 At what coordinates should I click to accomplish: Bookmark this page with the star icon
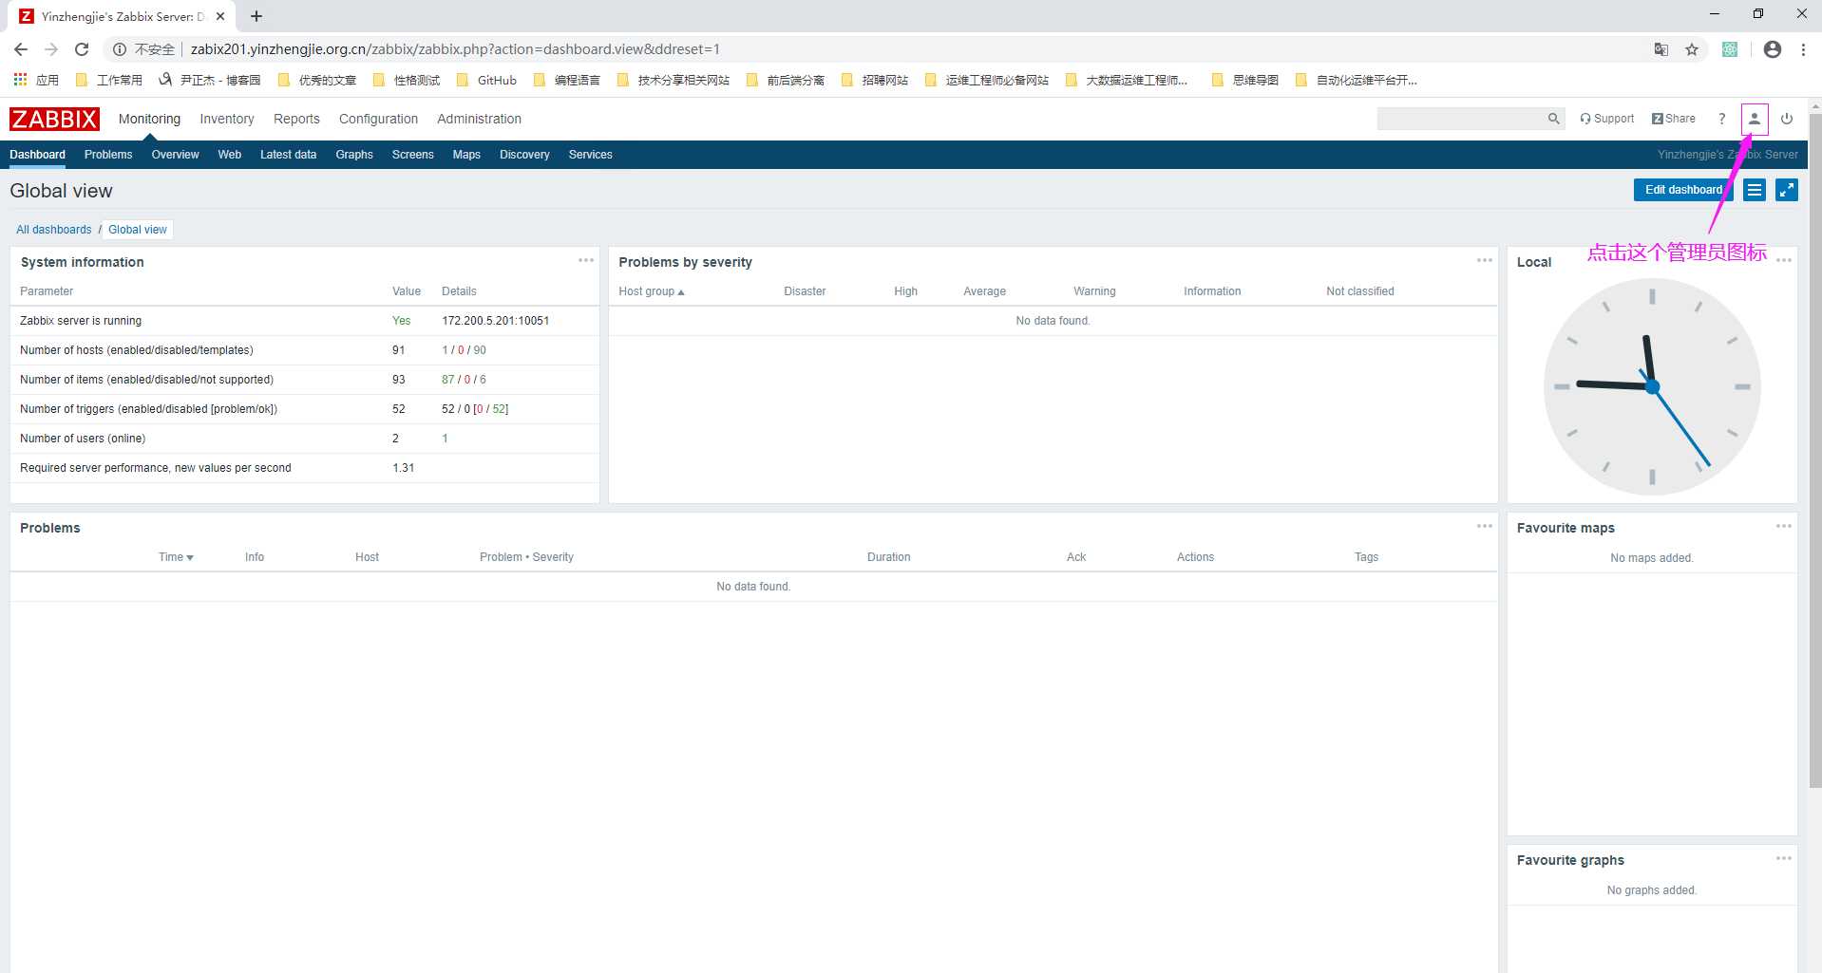tap(1692, 49)
